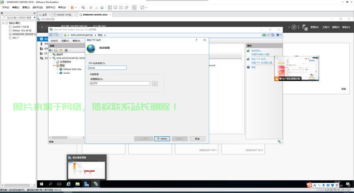Select 起始页 in Connections tree
Screen dimensions: 354x193
[60, 54]
